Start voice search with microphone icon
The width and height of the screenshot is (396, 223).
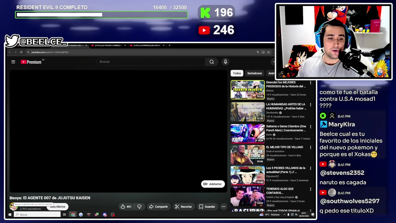click(226, 62)
